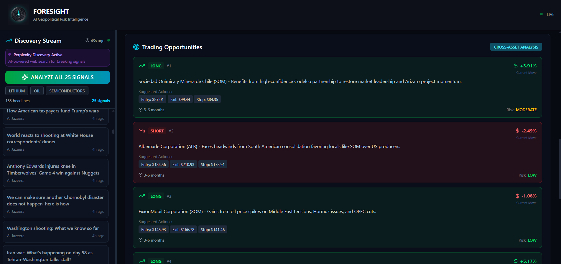Click the +3.91% current move value
This screenshot has width=561, height=264.
coord(528,66)
